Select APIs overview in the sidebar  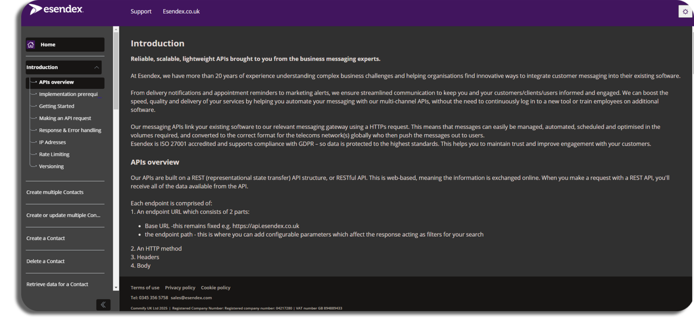point(56,83)
